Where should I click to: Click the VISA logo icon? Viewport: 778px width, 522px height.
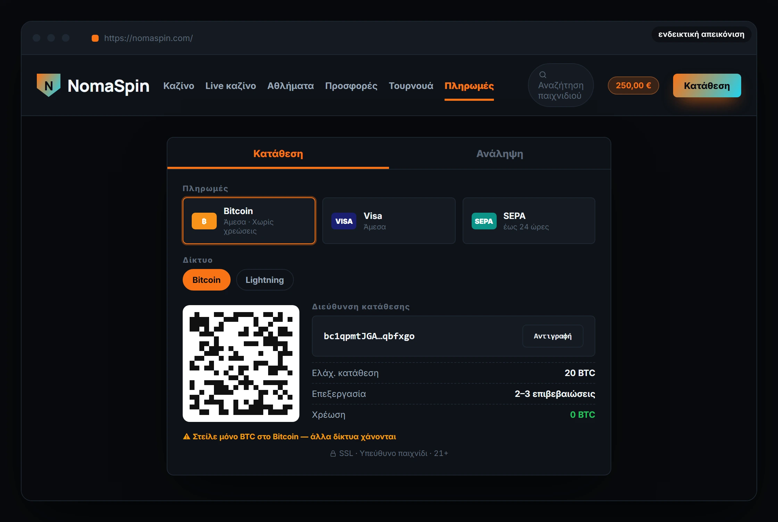point(344,221)
